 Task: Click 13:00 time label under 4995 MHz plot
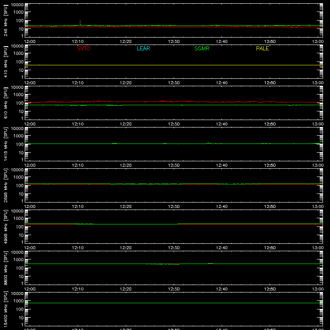pyautogui.click(x=318, y=248)
